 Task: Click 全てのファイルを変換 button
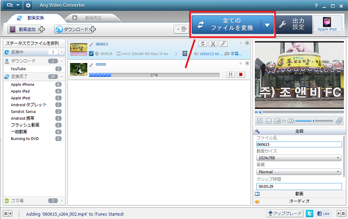(226, 25)
